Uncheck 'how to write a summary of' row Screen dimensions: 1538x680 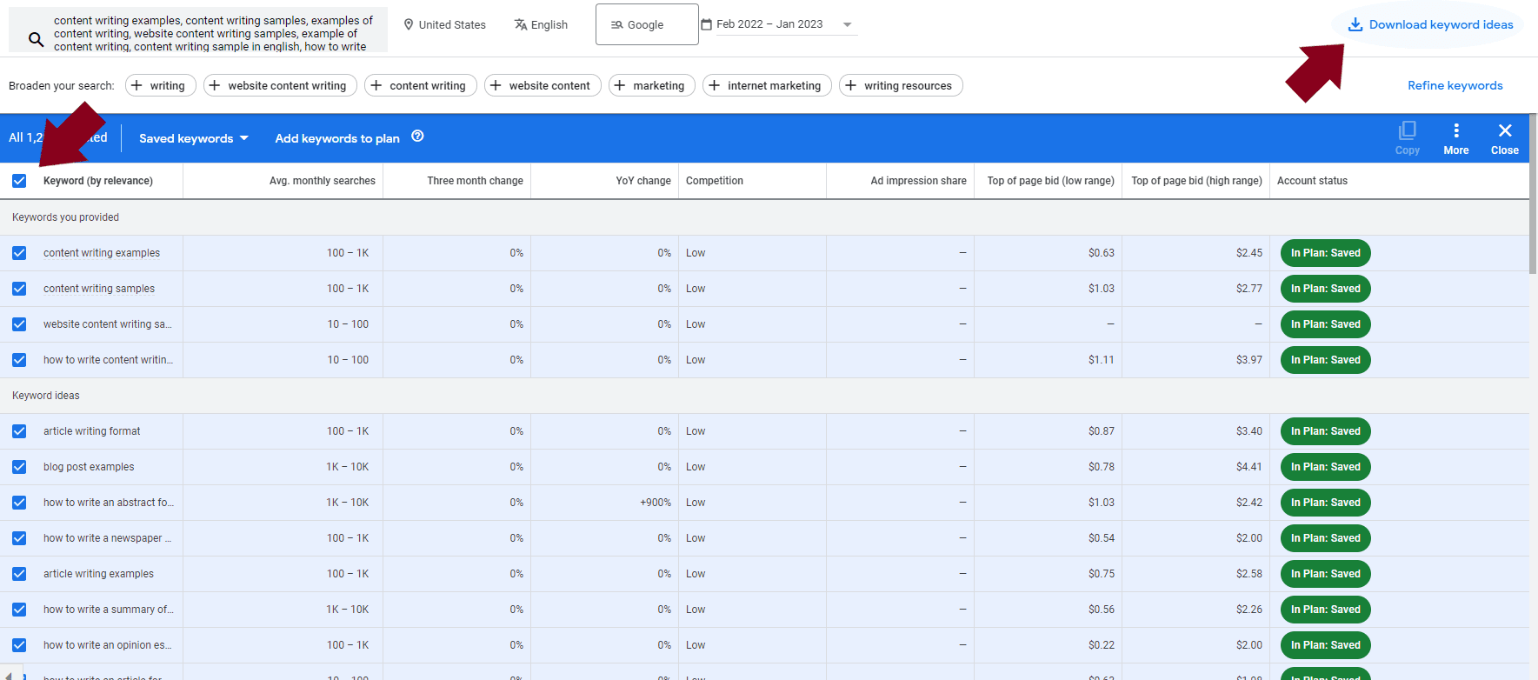[x=19, y=610]
